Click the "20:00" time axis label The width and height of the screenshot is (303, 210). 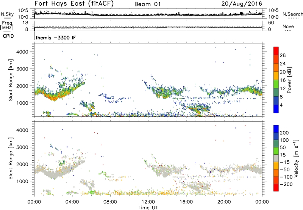click(x=224, y=202)
